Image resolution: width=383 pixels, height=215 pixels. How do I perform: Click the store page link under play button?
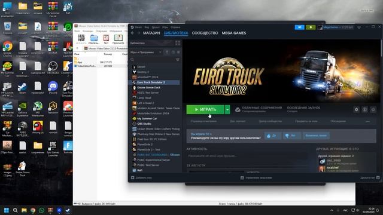(203, 121)
